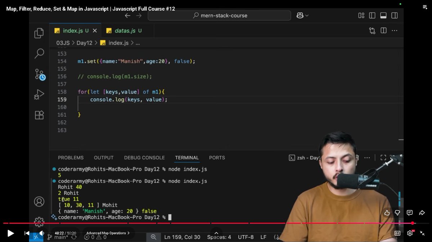Open the Run and Debug panel
This screenshot has height=242, width=432.
tap(39, 94)
